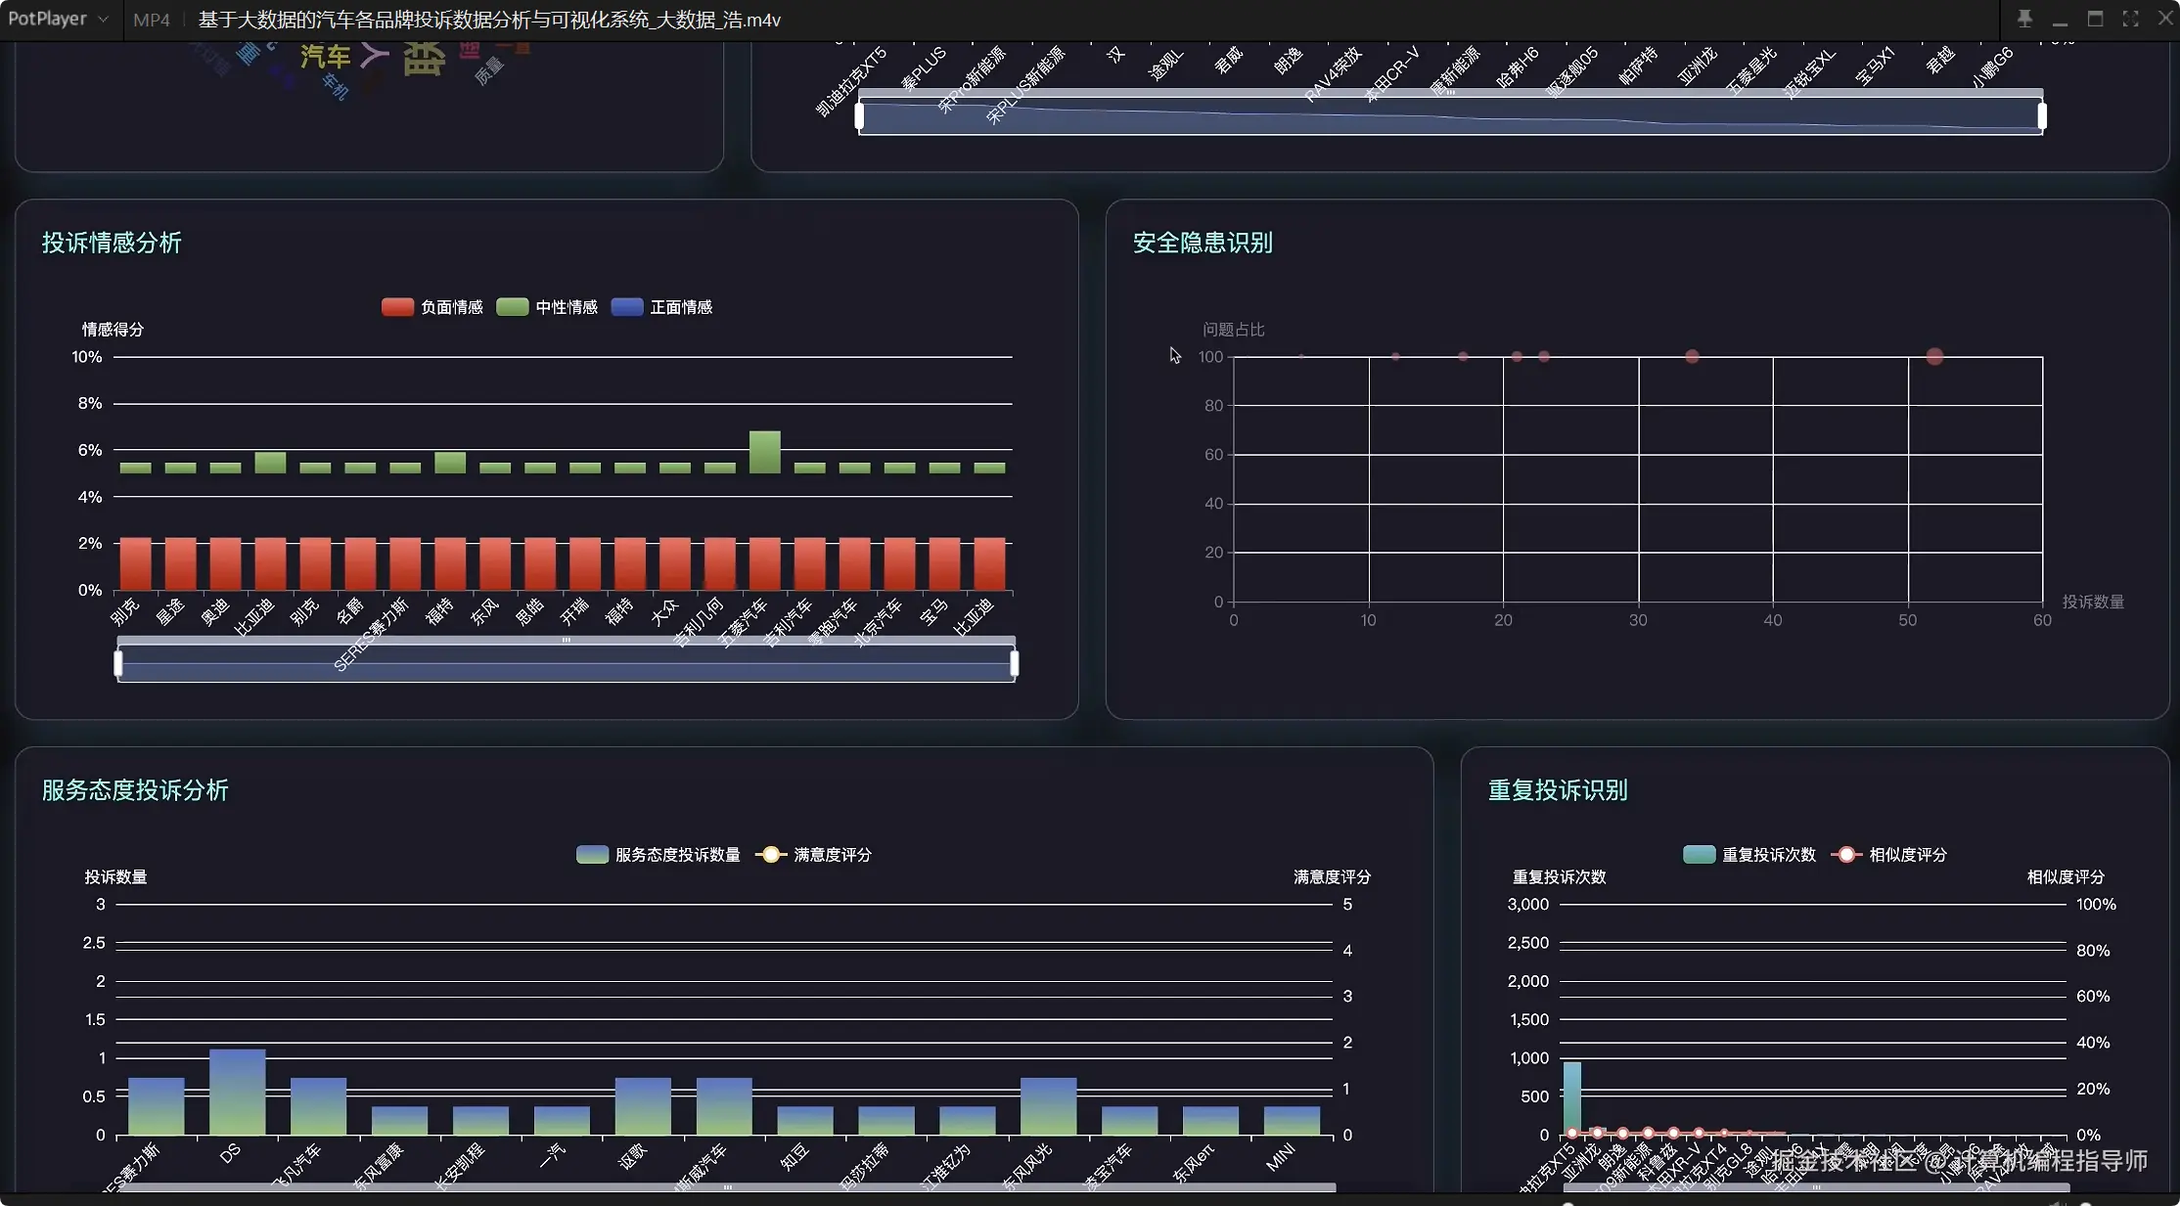
Task: Click the video file name in title bar
Action: tap(489, 20)
